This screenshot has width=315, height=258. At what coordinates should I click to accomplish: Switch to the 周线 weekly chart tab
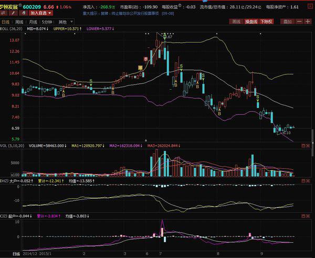(19, 22)
